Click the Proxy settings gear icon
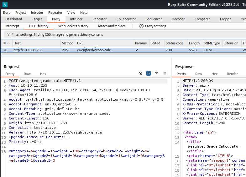The height and width of the screenshot is (177, 246). [141, 26]
